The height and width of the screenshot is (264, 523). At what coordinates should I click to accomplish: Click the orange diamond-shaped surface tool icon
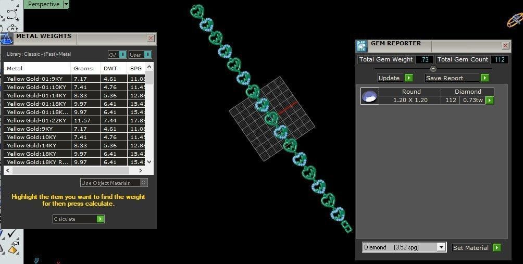pos(13,248)
